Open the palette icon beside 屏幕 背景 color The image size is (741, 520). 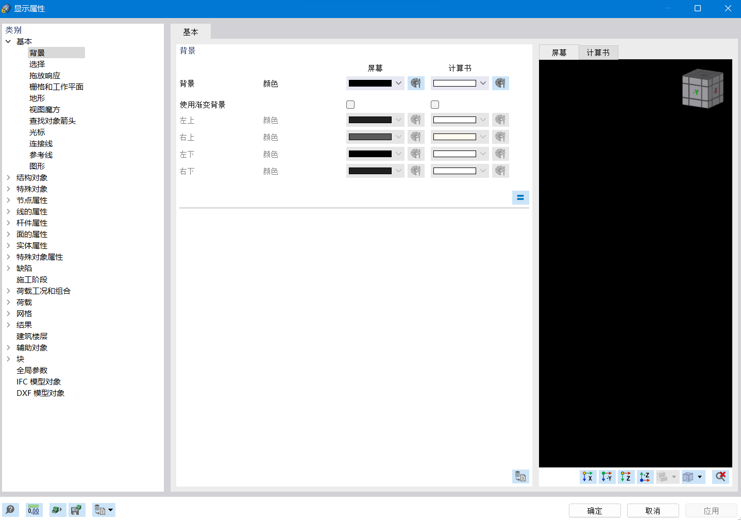pyautogui.click(x=416, y=83)
